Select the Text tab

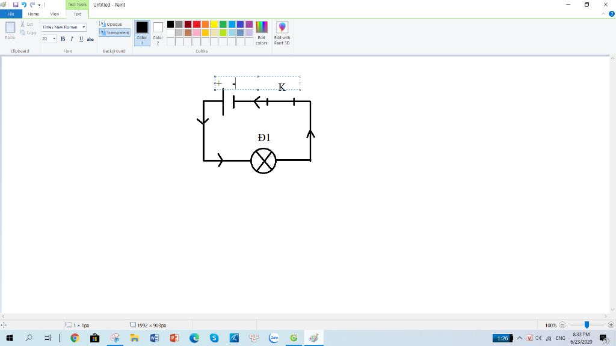pos(77,14)
